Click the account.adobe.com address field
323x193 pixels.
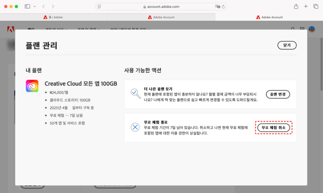click(161, 7)
